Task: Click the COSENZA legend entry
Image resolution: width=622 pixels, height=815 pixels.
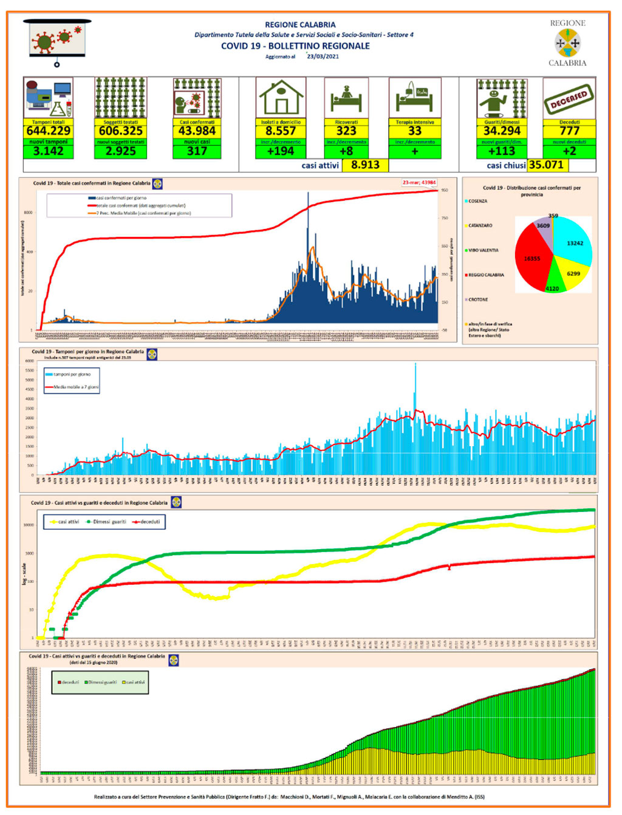Action: click(476, 201)
